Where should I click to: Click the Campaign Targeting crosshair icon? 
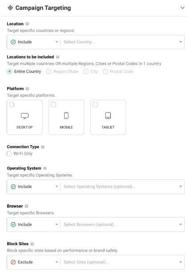[10, 8]
